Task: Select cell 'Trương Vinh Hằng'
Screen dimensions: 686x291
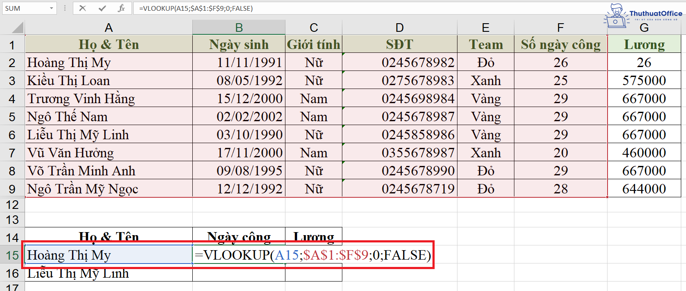Action: pos(109,98)
